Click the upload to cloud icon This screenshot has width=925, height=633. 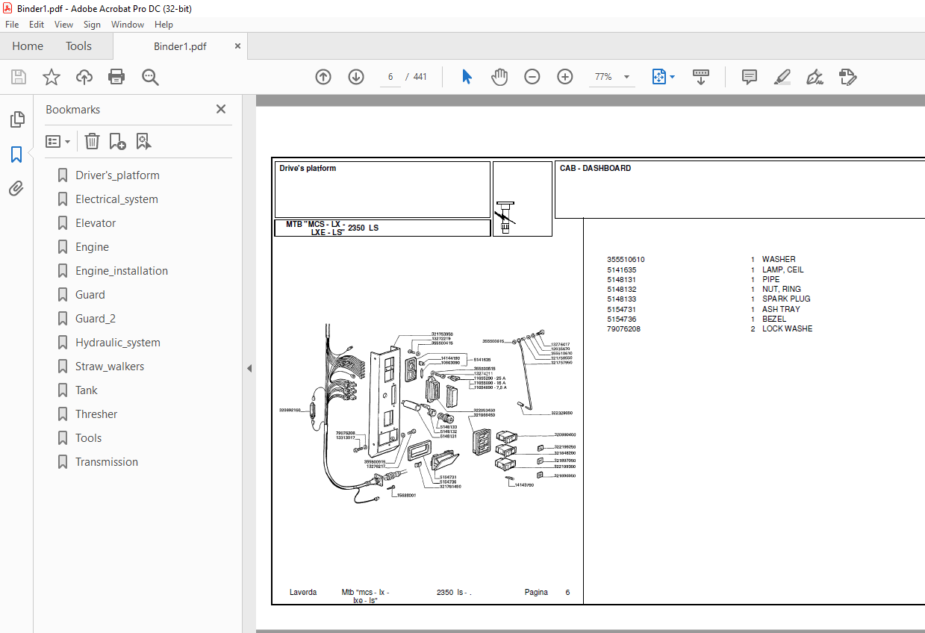(x=84, y=77)
